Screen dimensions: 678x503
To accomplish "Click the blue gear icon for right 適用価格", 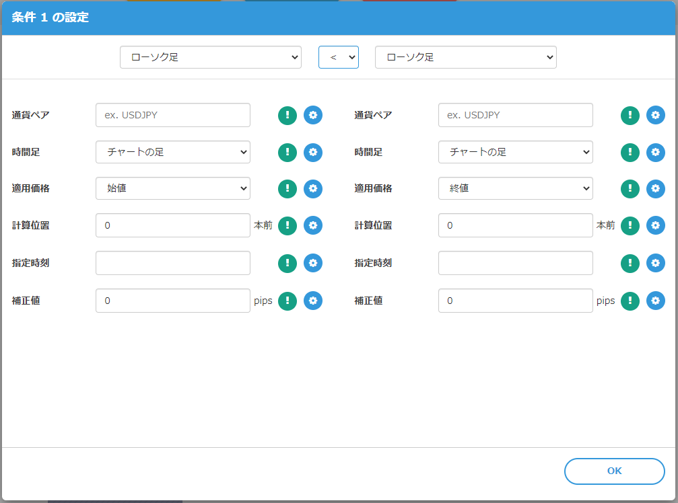I will click(x=656, y=189).
